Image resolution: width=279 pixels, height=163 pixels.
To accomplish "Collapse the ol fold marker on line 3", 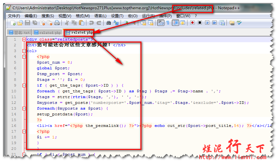I will [x=24, y=51].
